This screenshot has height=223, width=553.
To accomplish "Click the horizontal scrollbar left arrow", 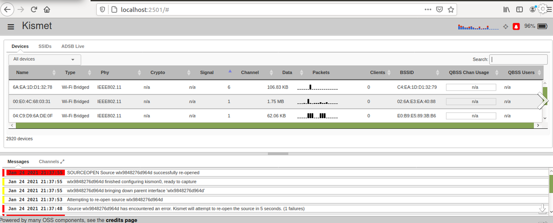I will pyautogui.click(x=12, y=125).
